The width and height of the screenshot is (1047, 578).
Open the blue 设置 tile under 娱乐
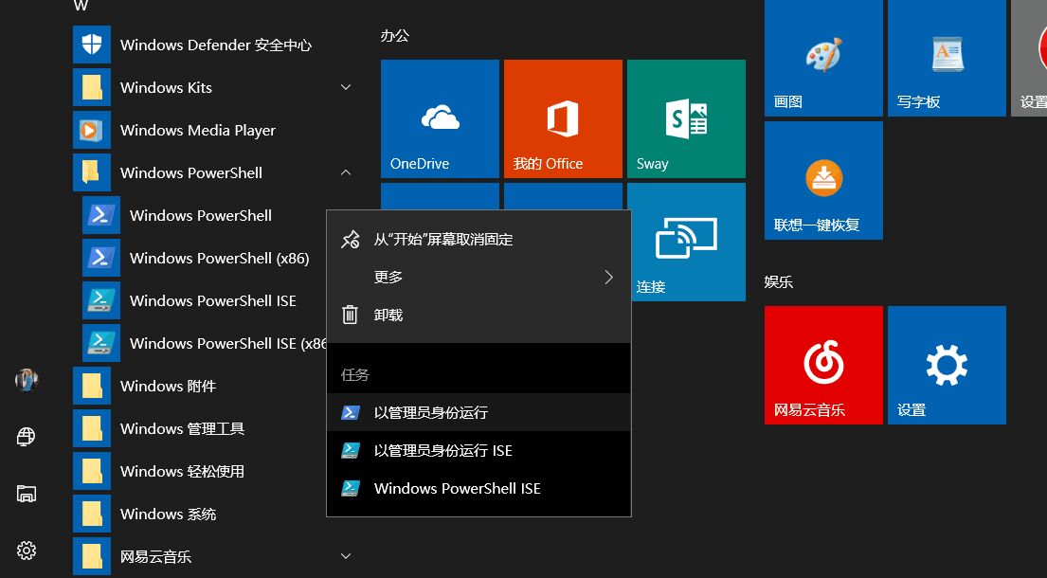click(x=947, y=365)
